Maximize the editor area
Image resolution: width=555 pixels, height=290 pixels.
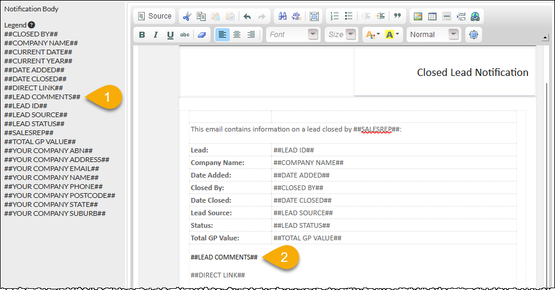474,35
